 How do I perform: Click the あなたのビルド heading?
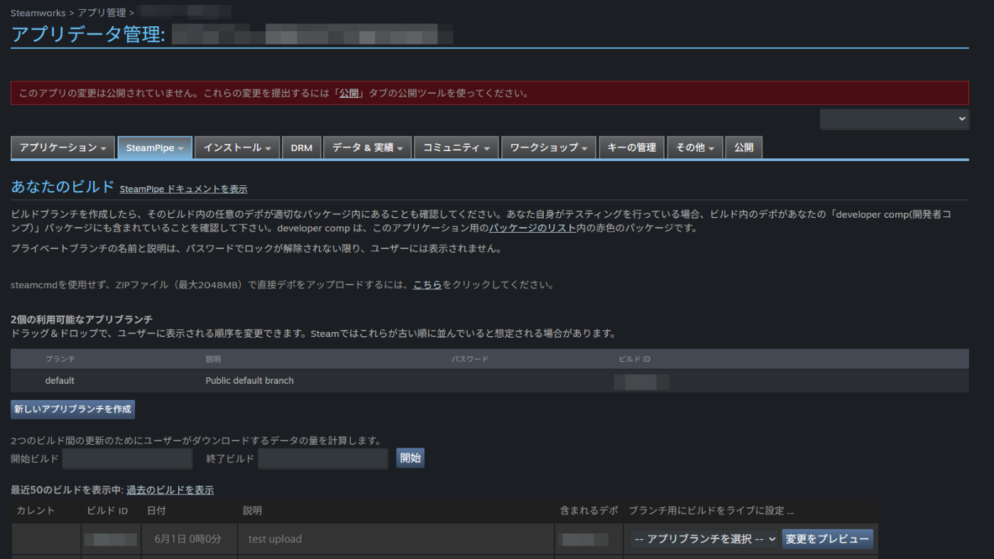point(62,187)
